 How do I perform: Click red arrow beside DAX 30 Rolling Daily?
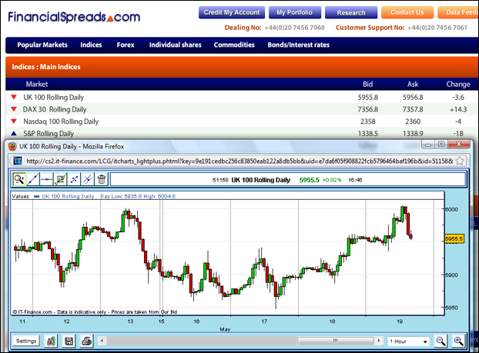(14, 109)
